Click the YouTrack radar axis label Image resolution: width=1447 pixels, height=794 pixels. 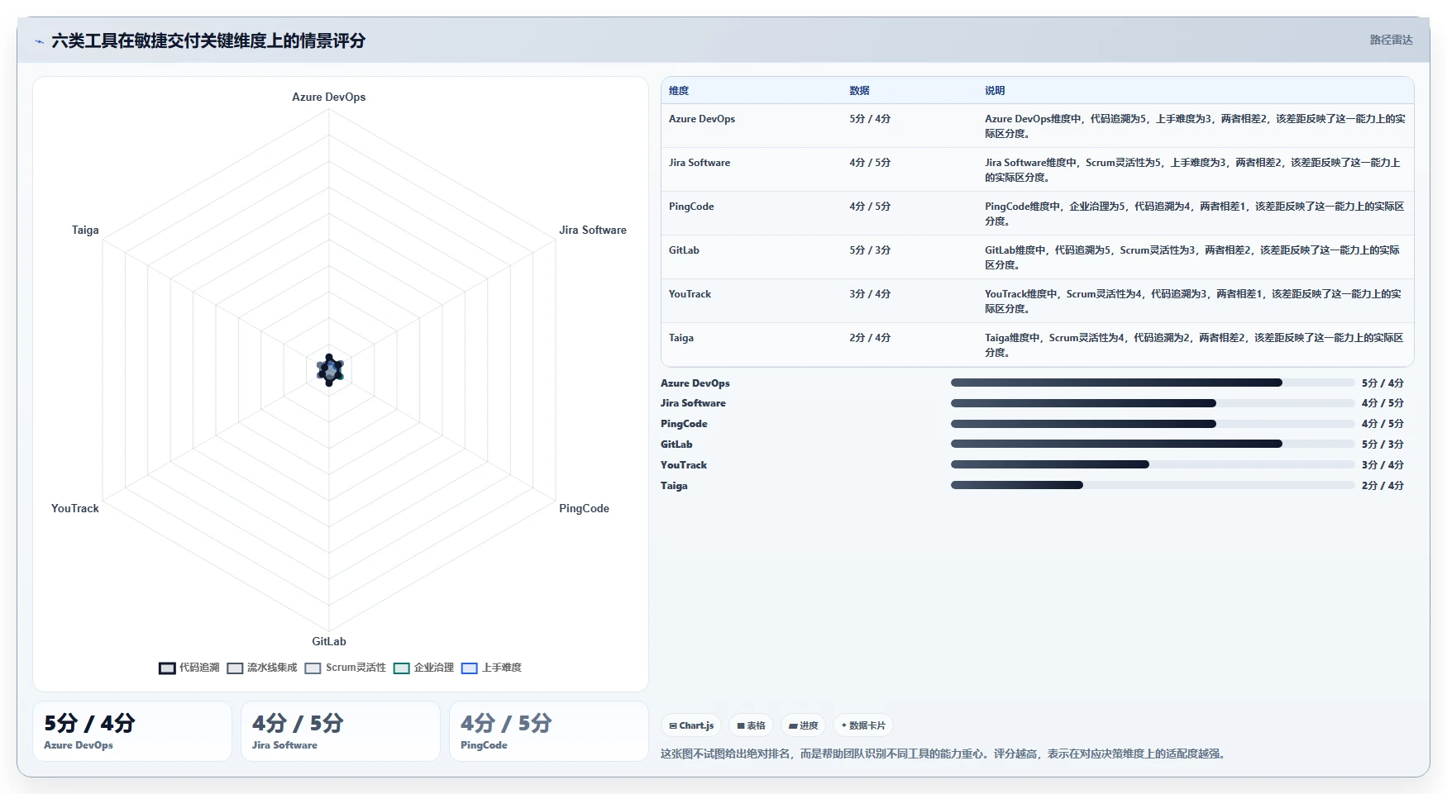point(75,508)
